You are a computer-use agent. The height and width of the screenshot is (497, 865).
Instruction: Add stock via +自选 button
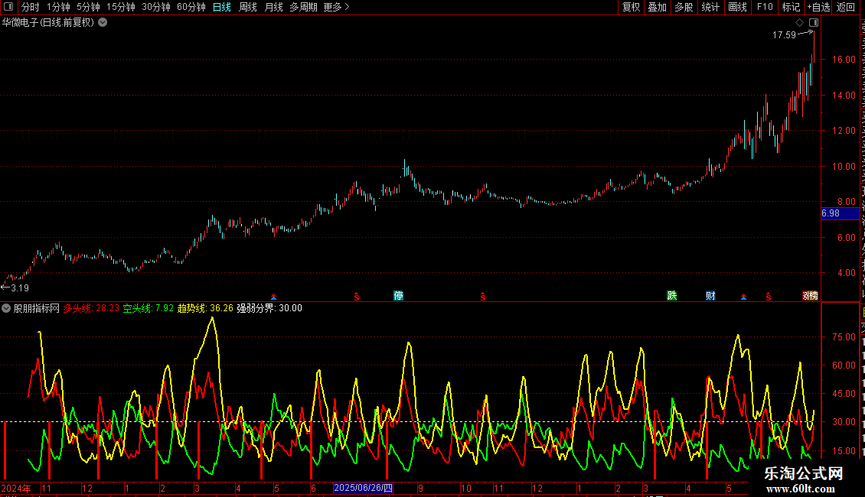point(818,7)
